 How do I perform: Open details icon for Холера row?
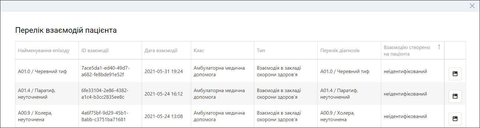coord(455,119)
